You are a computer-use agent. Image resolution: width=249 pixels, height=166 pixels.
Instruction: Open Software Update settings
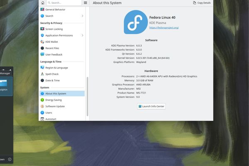pyautogui.click(x=62, y=106)
